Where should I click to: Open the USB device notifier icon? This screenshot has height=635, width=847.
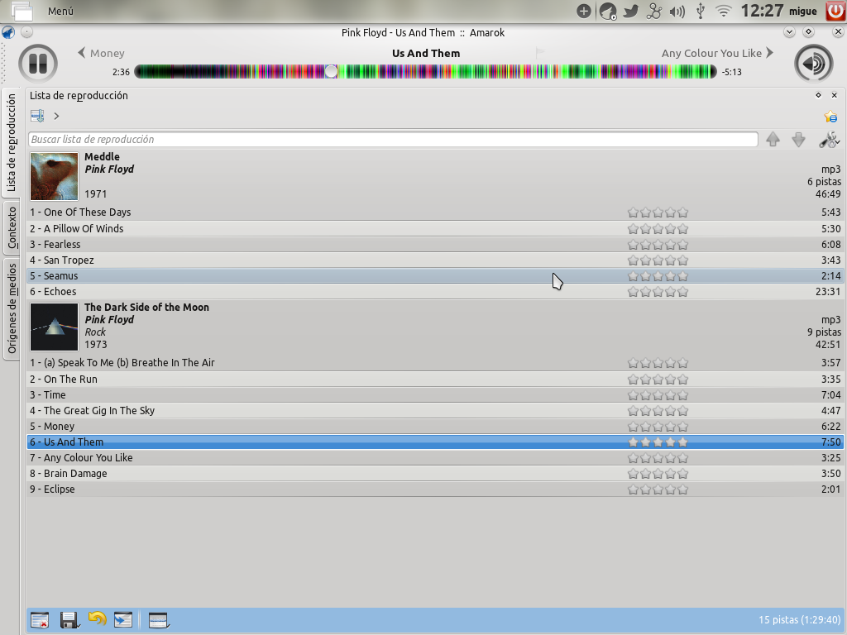click(701, 11)
